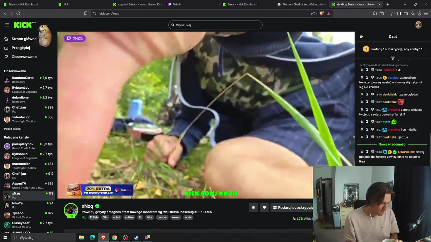Screen dimensions: 431x242
Task: Open Windows Start menu
Action: [5, 238]
